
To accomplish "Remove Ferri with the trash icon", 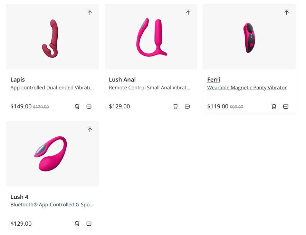I will click(274, 107).
